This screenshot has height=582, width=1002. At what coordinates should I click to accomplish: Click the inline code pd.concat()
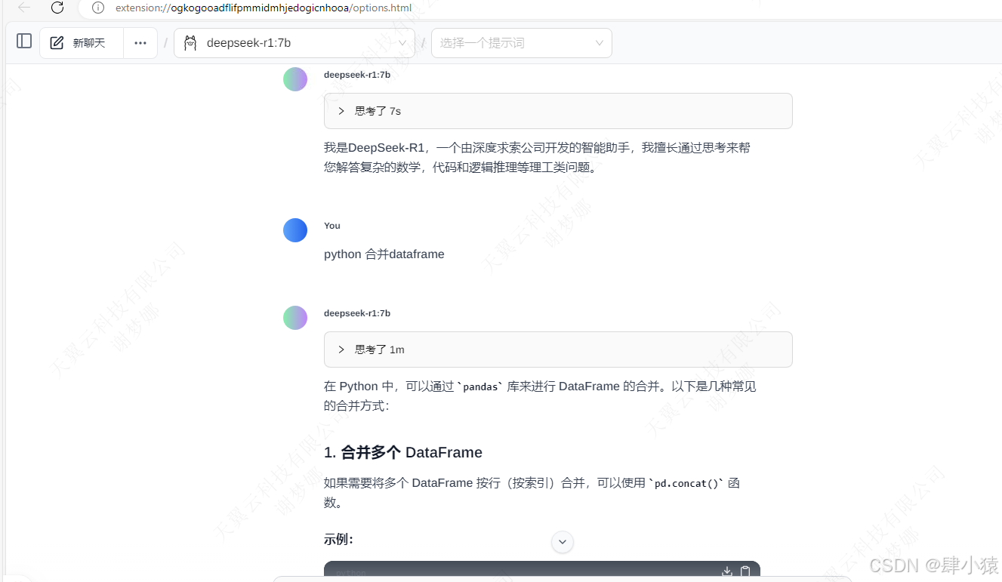[686, 483]
